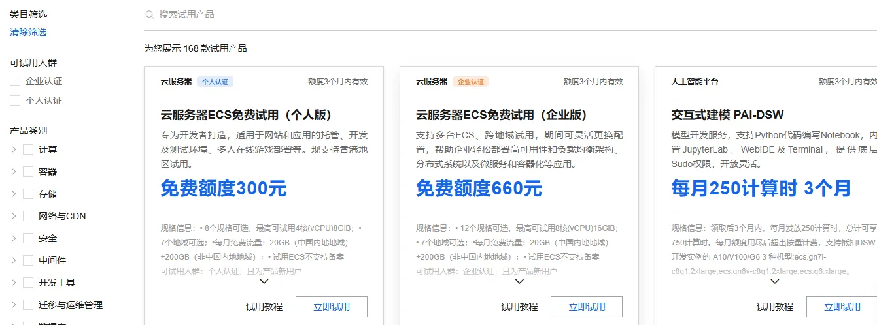Click 为您展示 168 款试用产品 text
Image resolution: width=877 pixels, height=325 pixels.
click(196, 48)
